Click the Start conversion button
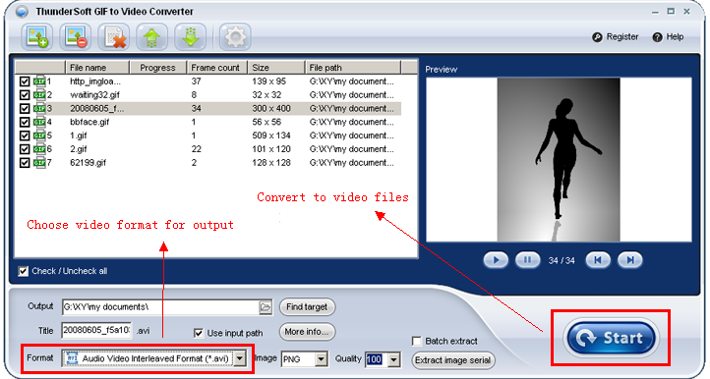 click(x=611, y=338)
